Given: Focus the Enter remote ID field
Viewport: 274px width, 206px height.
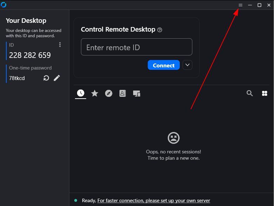Looking at the screenshot, I should 137,47.
